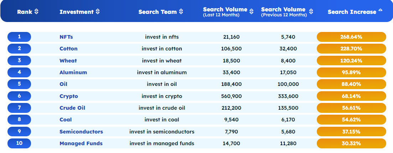The width and height of the screenshot is (393, 153).
Task: Click sort icon for Last 12 Months volume
Action: tap(252, 12)
